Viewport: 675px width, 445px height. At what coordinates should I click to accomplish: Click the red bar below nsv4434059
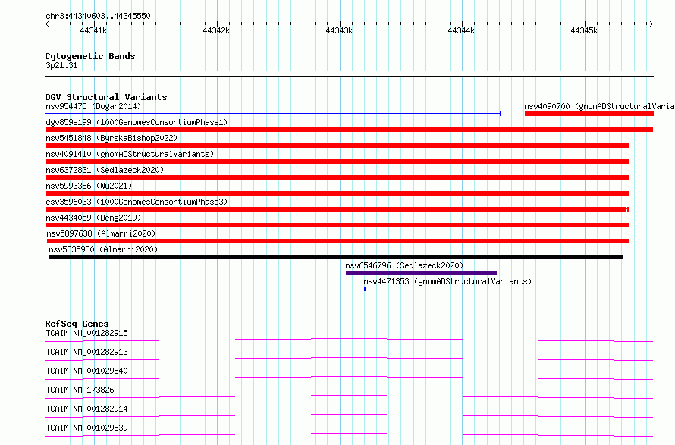tap(337, 225)
